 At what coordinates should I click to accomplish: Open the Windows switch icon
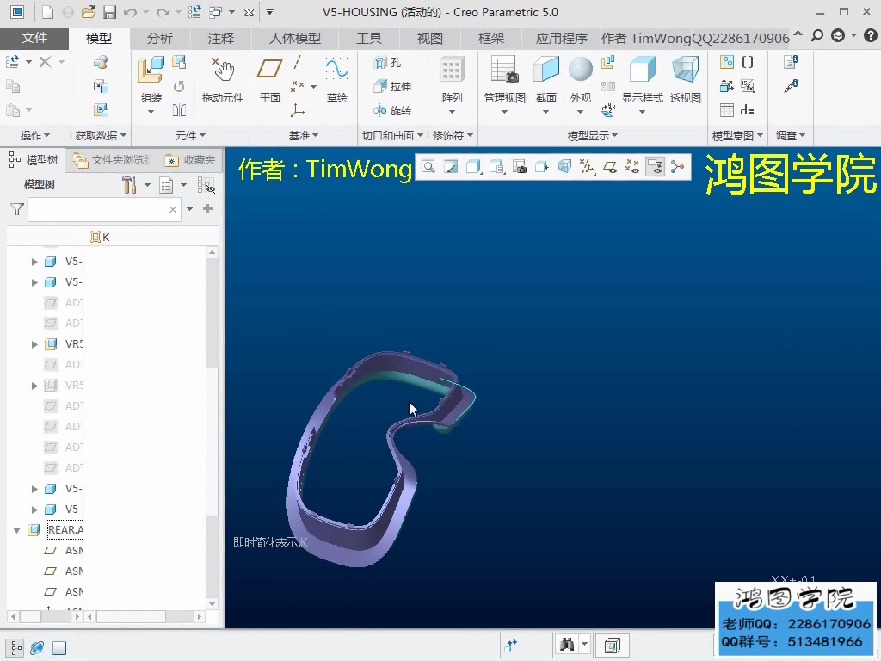[215, 12]
